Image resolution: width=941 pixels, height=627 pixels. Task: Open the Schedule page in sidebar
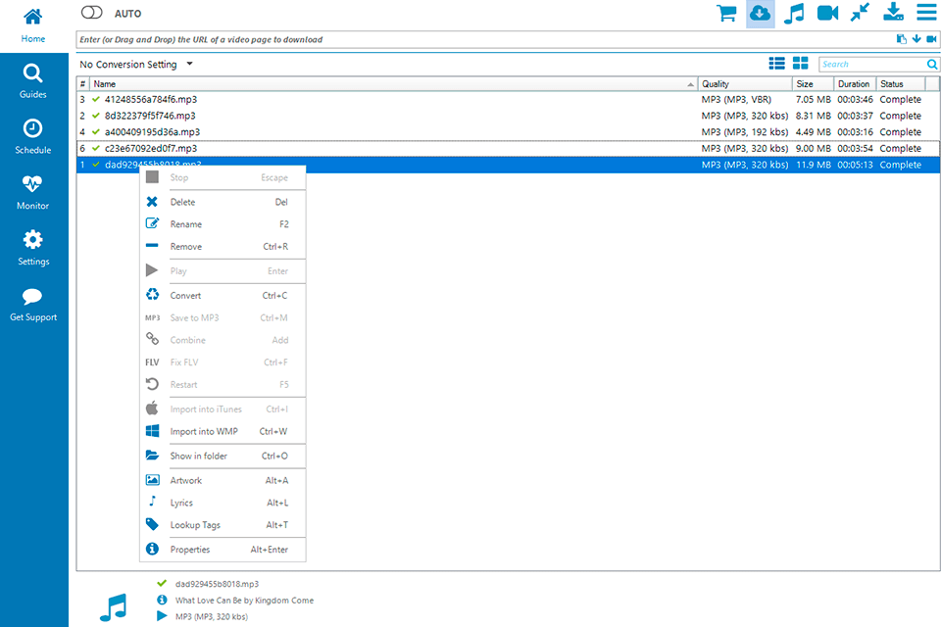click(33, 137)
